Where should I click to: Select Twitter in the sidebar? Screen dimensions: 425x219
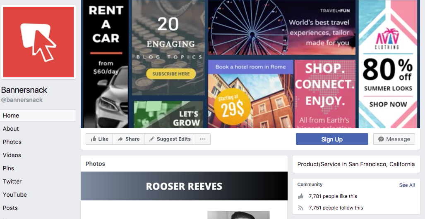[x=12, y=182]
